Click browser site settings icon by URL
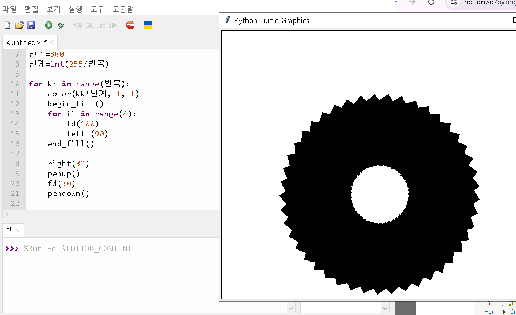Screen dimensions: 516x315 point(454,2)
